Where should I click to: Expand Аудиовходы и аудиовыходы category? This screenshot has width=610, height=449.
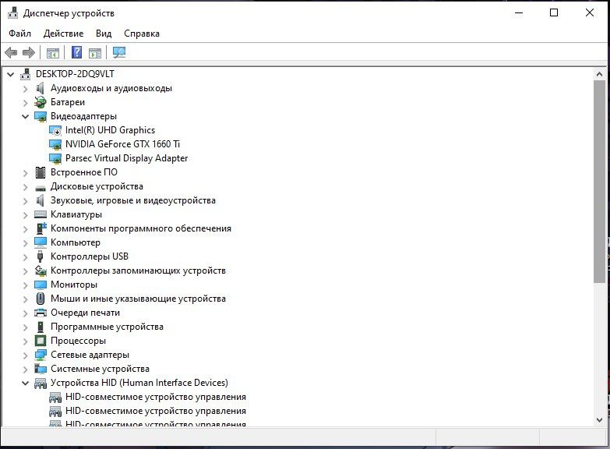click(x=25, y=89)
